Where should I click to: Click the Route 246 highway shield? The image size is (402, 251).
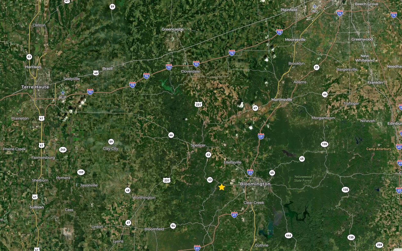pos(63,150)
